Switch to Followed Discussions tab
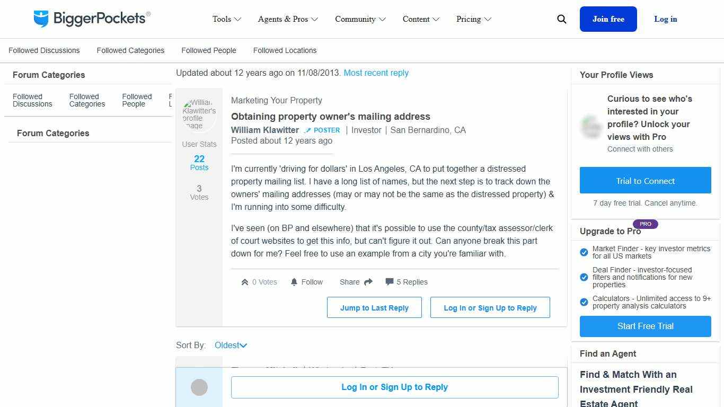 coord(44,50)
